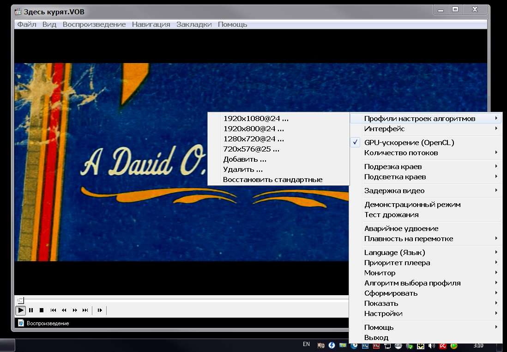Viewport: 507px width, 352px height.
Task: Expand the Language (Язык) submenu
Action: coord(394,253)
